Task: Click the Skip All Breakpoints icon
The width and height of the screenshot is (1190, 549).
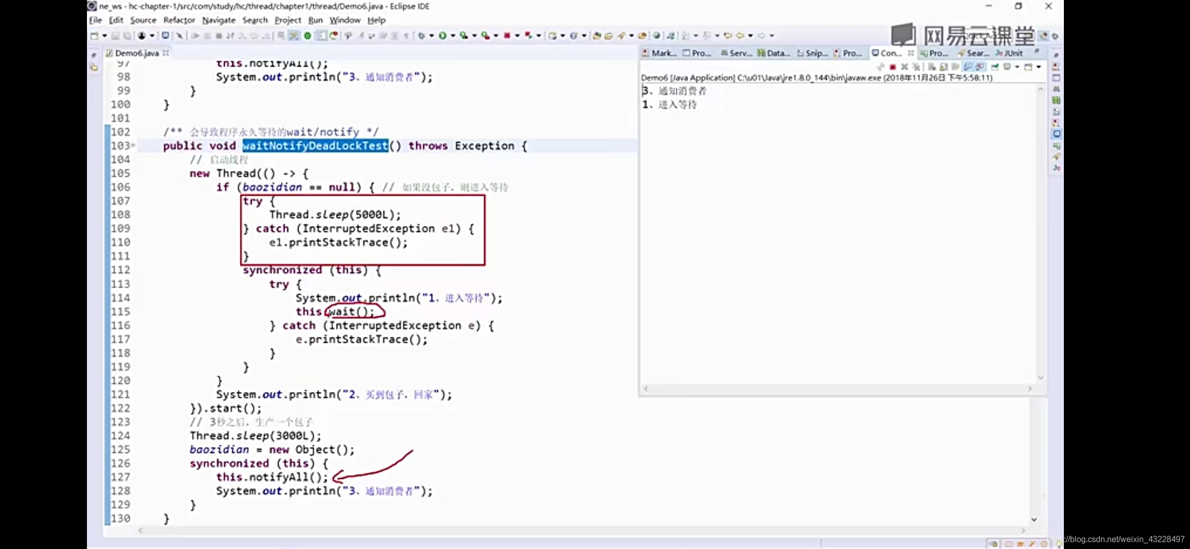Action: tap(180, 36)
